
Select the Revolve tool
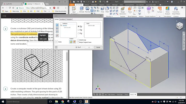pyautogui.click(x=87, y=10)
